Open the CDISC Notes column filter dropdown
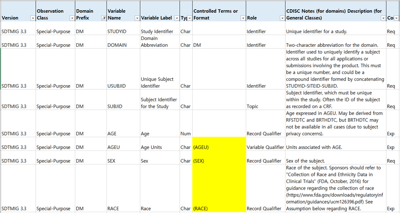 (x=383, y=18)
